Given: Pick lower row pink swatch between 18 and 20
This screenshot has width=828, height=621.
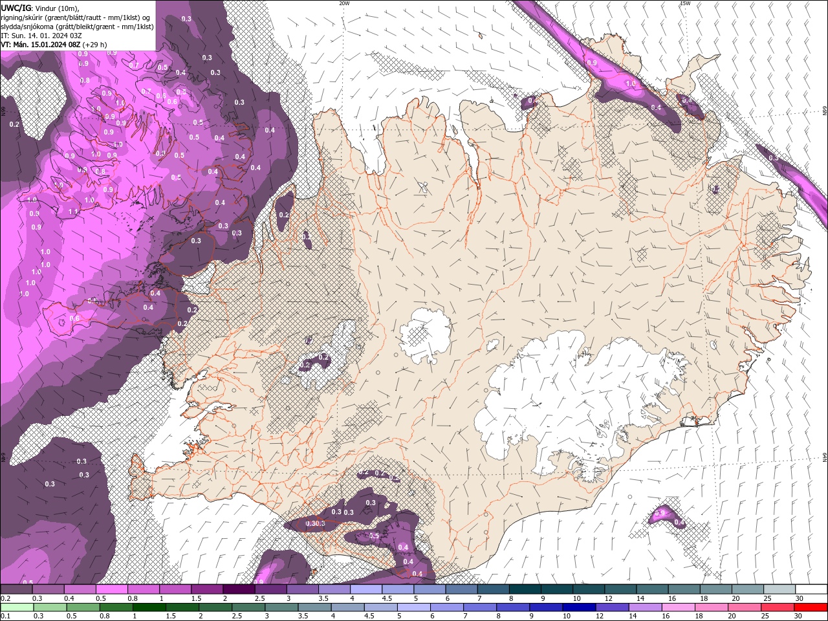Looking at the screenshot, I should (710, 607).
